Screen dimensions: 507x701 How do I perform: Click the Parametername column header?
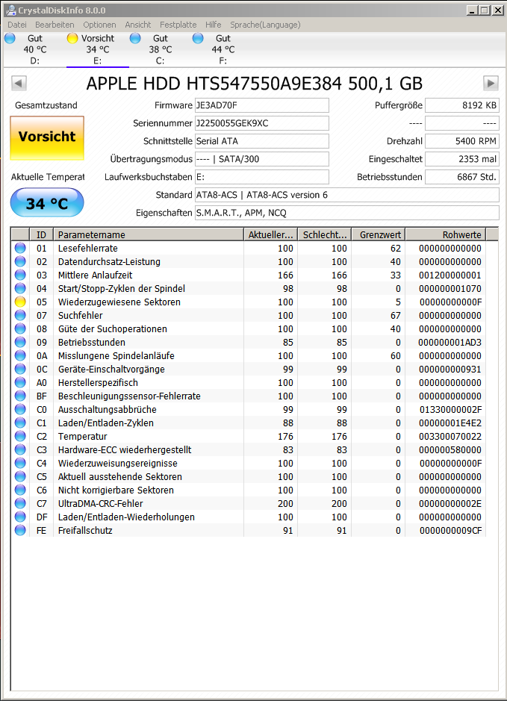pyautogui.click(x=149, y=234)
